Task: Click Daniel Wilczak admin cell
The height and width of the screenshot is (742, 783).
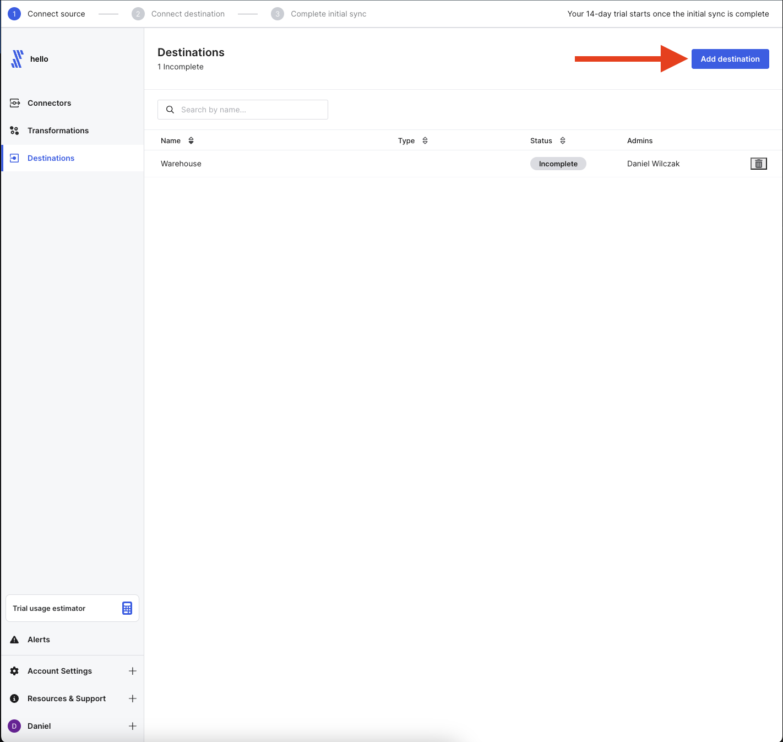Action: click(654, 164)
